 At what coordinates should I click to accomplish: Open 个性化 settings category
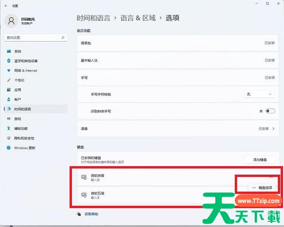(35, 80)
